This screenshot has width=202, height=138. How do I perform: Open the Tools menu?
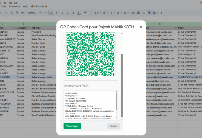click(3, 6)
